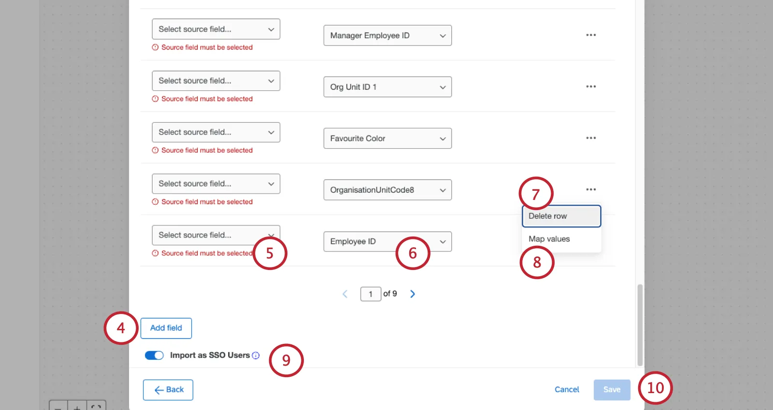The height and width of the screenshot is (410, 773).
Task: Expand the Org Unit ID 1 destination dropdown
Action: click(x=387, y=87)
